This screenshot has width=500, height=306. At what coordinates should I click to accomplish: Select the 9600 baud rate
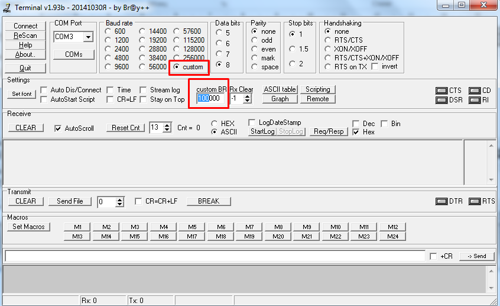point(108,67)
